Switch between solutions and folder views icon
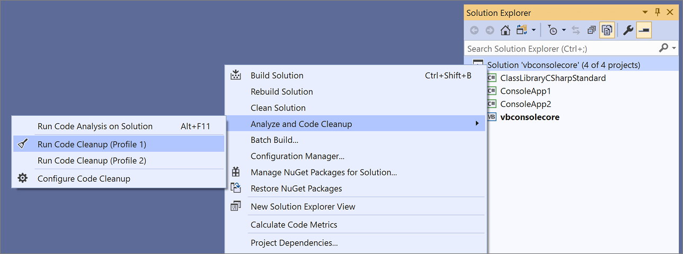Viewport: 683px width, 254px height. [522, 30]
